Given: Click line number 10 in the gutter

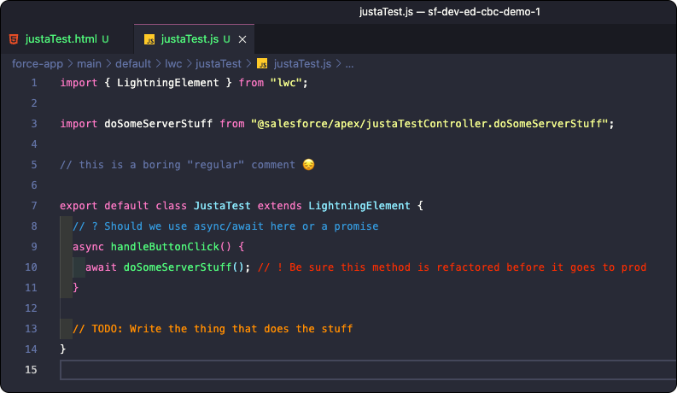Looking at the screenshot, I should tap(31, 267).
